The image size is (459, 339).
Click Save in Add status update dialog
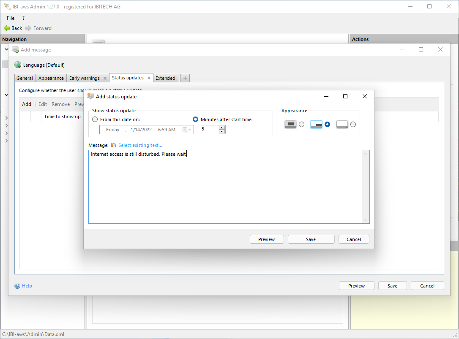click(x=311, y=239)
